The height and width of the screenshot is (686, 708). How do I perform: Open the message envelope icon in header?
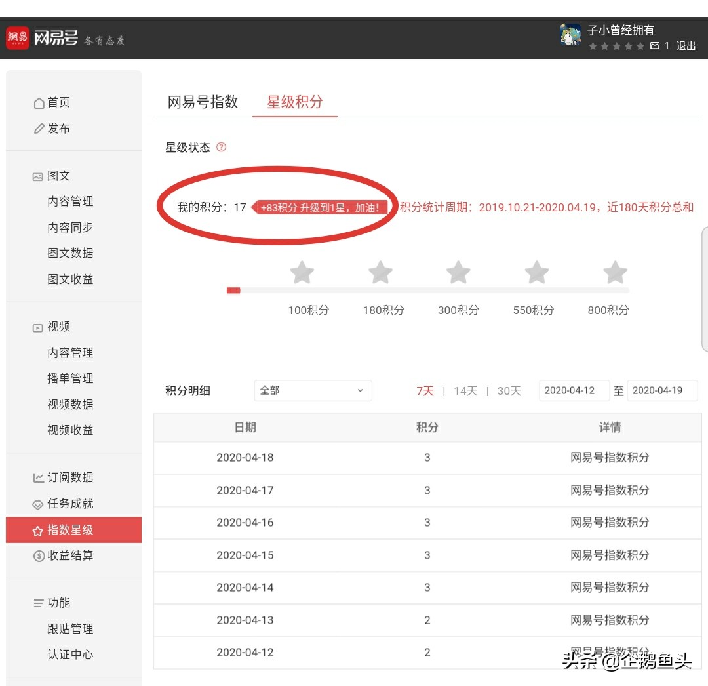point(655,46)
